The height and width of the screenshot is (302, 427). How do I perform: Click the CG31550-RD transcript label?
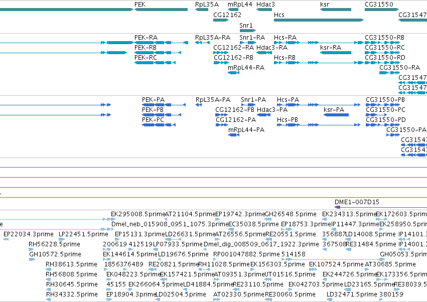pyautogui.click(x=385, y=58)
